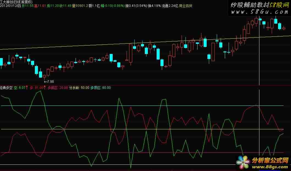Image resolution: width=291 pixels, height=171 pixels.
Task: Click the volume 量93901.2 value
Action: click(80, 6)
